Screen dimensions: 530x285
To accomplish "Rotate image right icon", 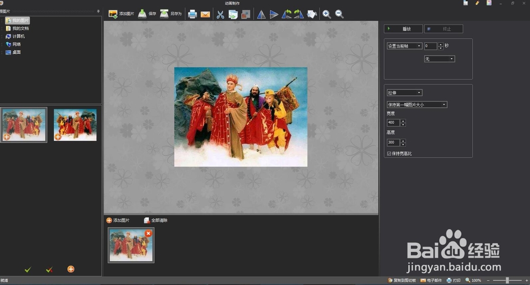I will pyautogui.click(x=299, y=14).
